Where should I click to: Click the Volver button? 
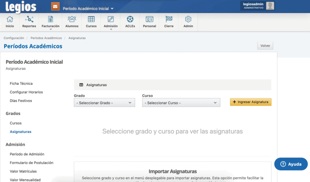pos(265,46)
